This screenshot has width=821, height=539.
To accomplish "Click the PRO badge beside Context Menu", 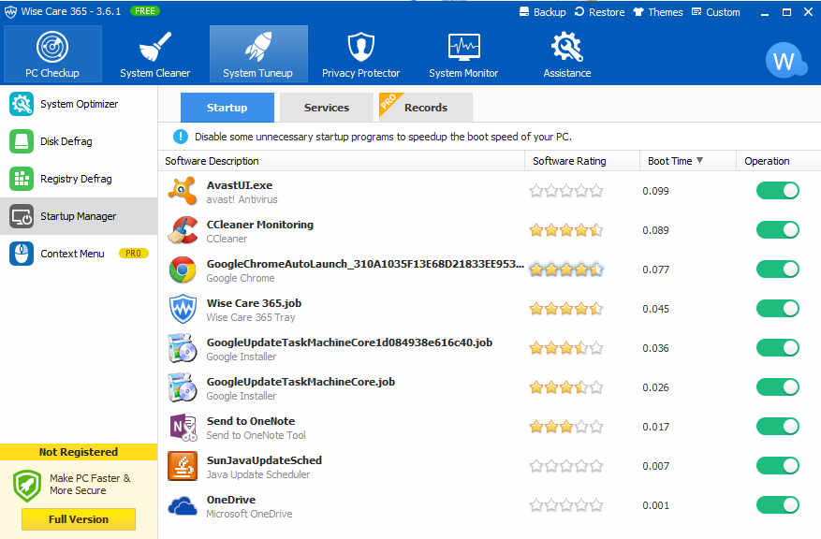I will click(134, 254).
